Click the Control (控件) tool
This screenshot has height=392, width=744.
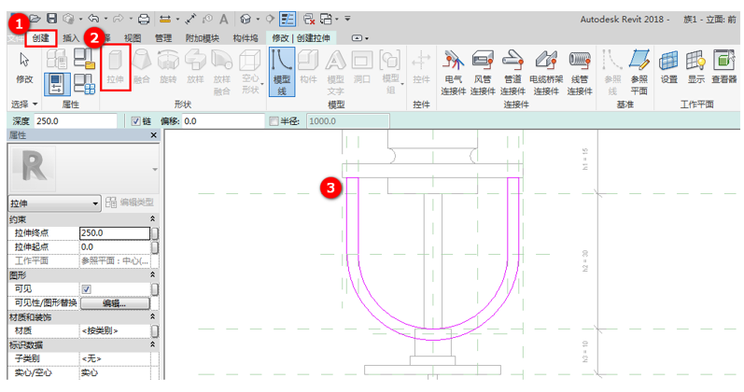pyautogui.click(x=421, y=67)
